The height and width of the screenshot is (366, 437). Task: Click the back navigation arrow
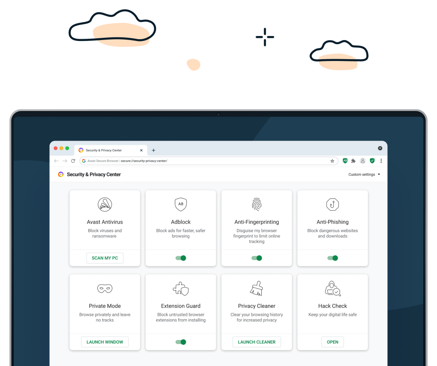coord(56,161)
